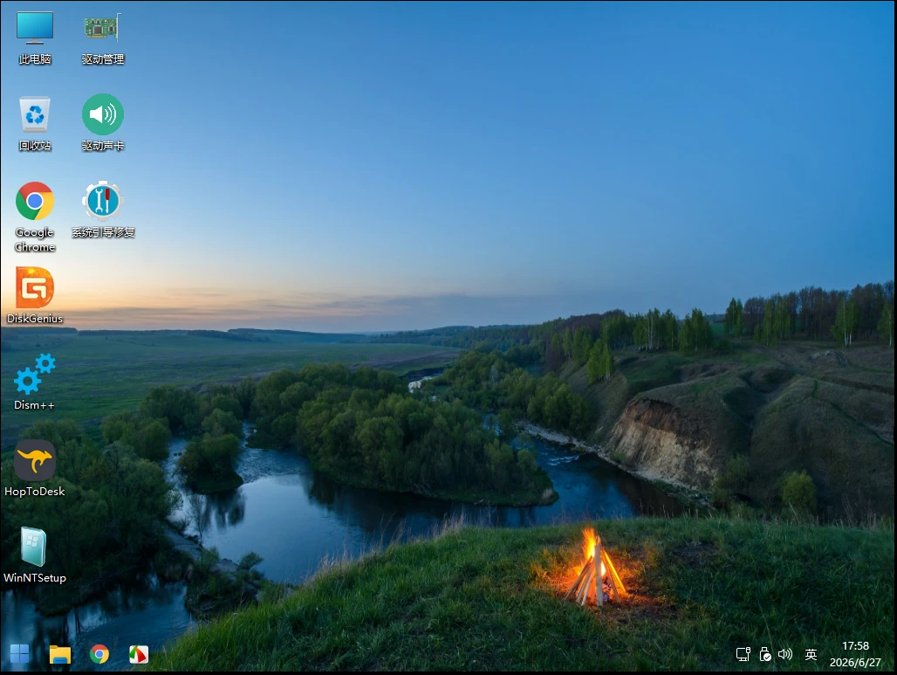
Task: Open the volume control in tray
Action: (x=785, y=654)
